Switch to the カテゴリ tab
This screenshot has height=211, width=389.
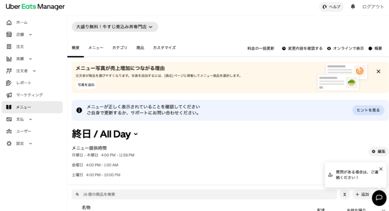[x=120, y=48]
